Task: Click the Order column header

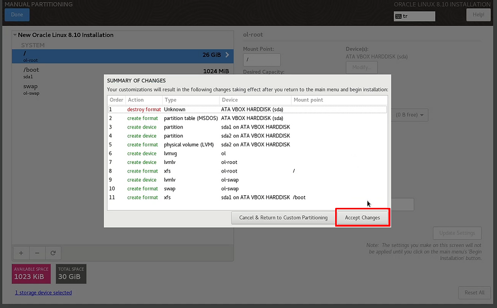Action: tap(116, 100)
